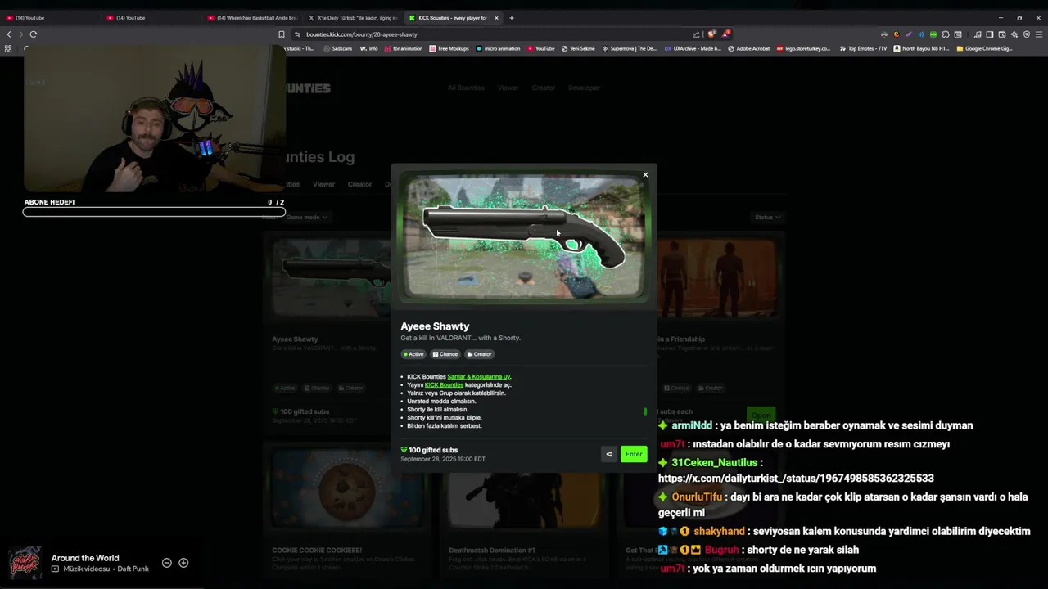Open the YouTube bookmark

(540, 49)
